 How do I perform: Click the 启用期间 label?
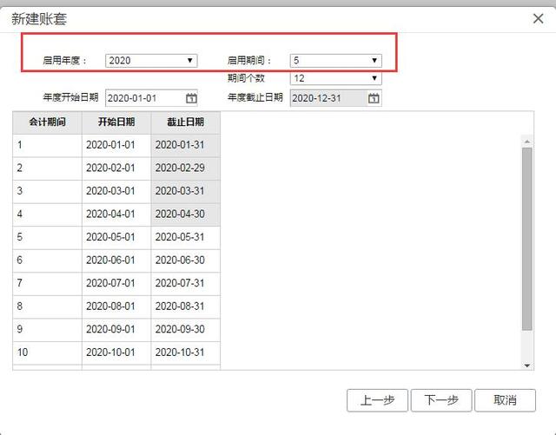point(249,61)
